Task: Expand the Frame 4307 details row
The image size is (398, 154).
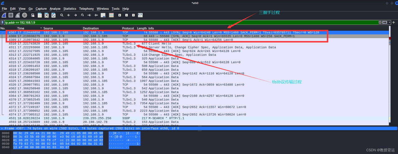Action: 2,128
